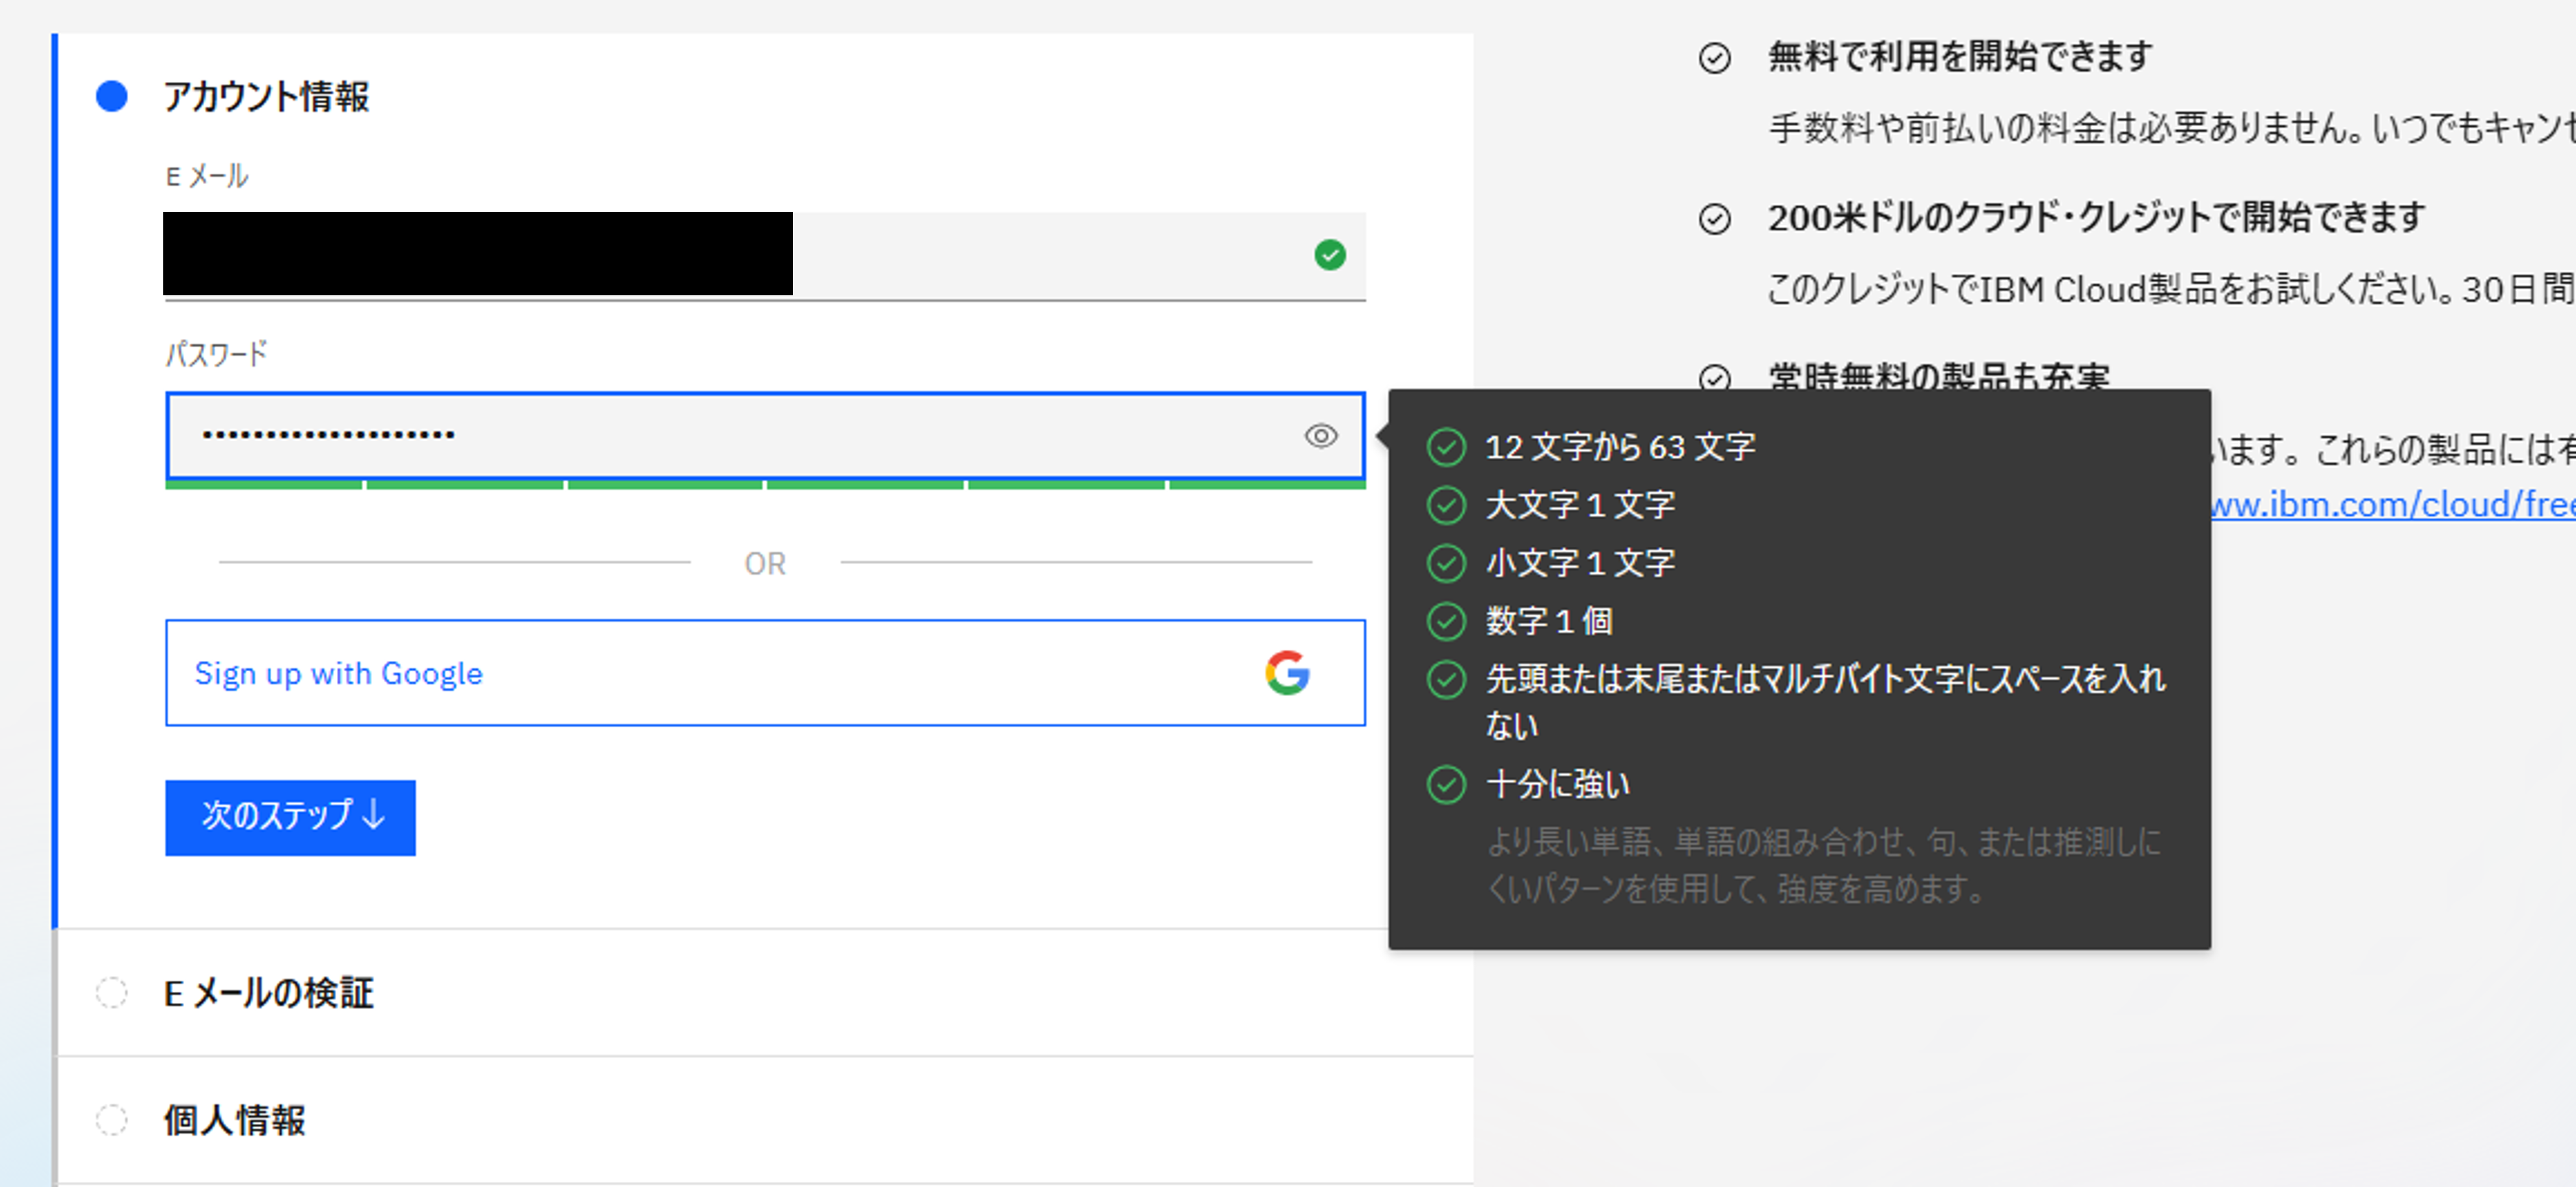Image resolution: width=2576 pixels, height=1187 pixels.
Task: Click the Google logo icon
Action: click(1287, 673)
